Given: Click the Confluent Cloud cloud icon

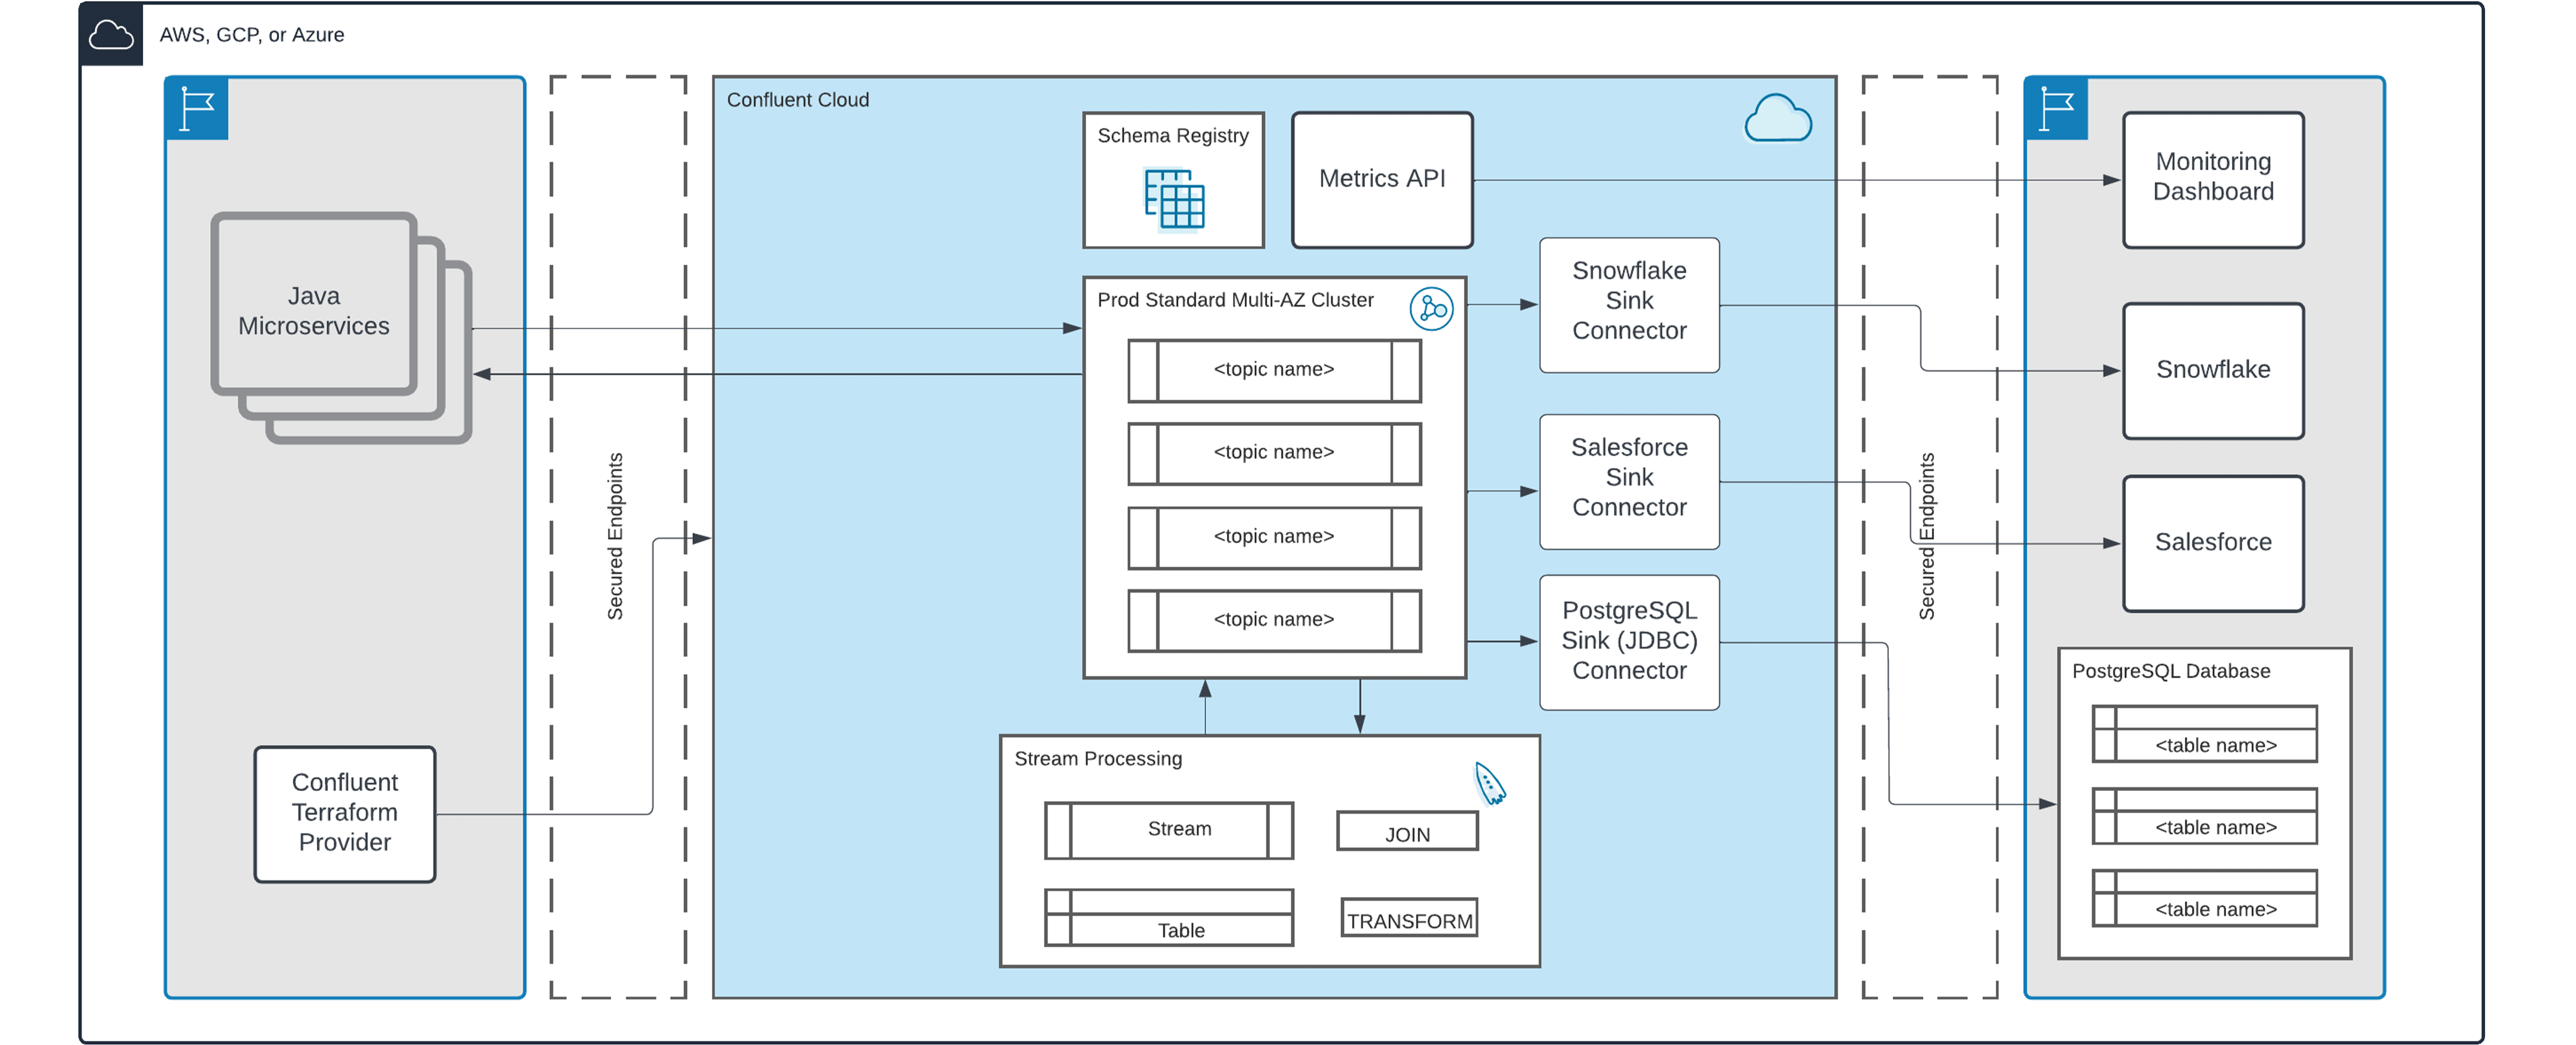Looking at the screenshot, I should tap(1777, 118).
